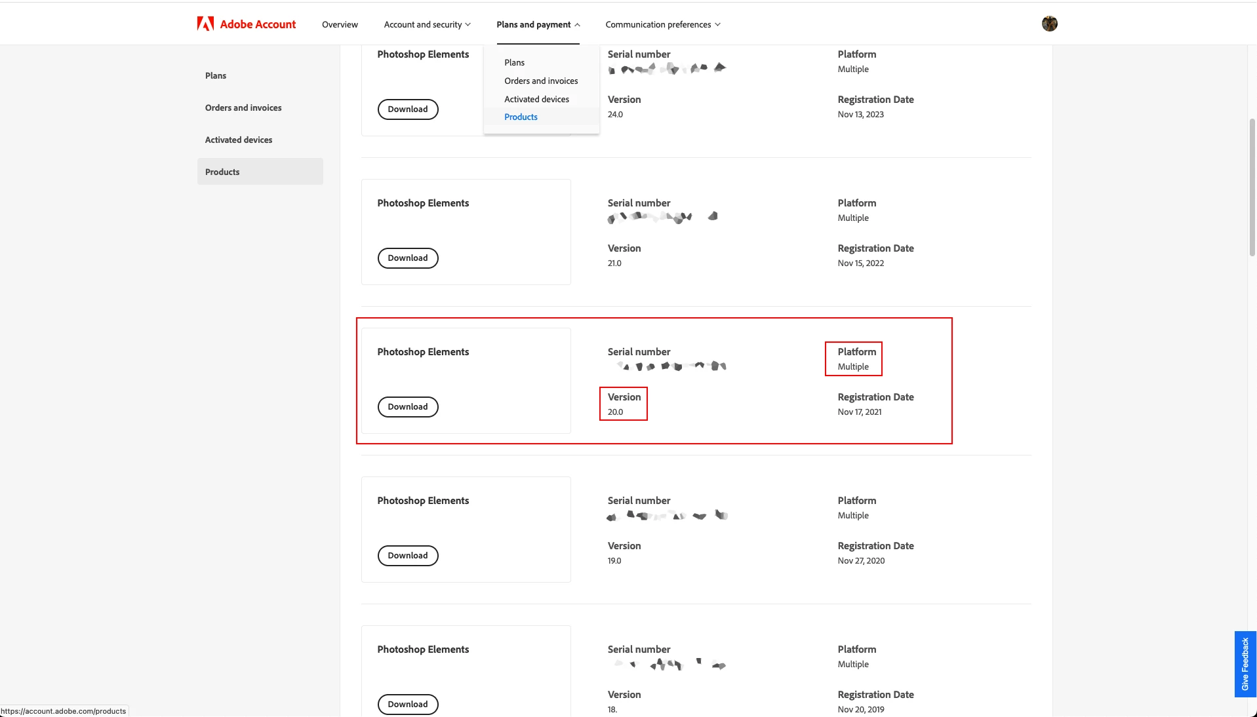Image resolution: width=1257 pixels, height=717 pixels.
Task: Open the user profile avatar
Action: coord(1049,24)
